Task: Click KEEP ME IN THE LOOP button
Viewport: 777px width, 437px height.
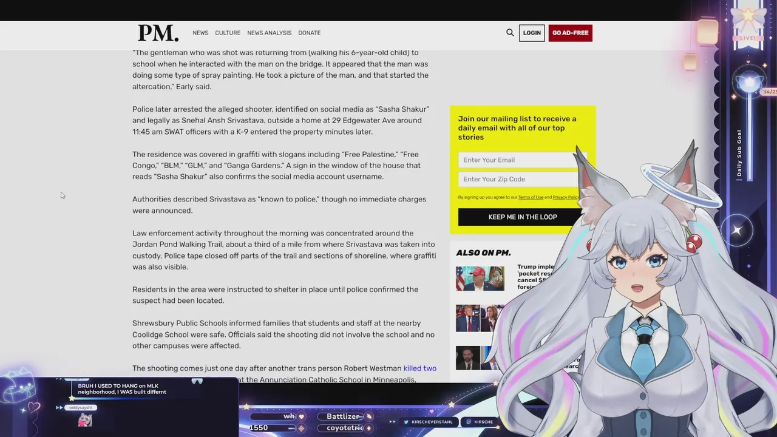Action: [522, 217]
